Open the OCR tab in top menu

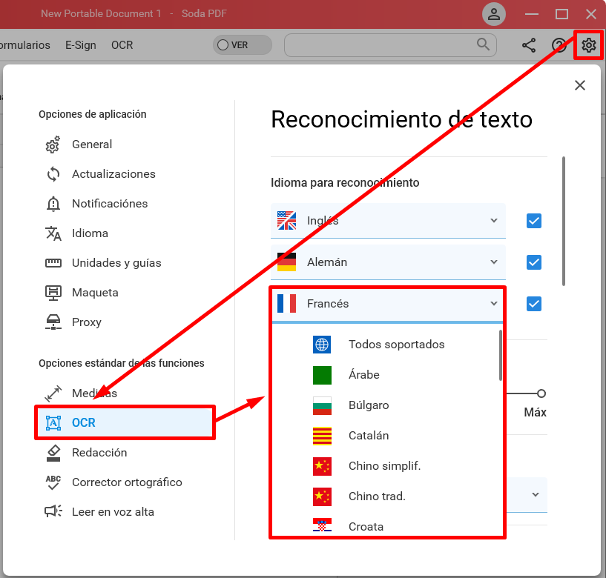tap(122, 45)
